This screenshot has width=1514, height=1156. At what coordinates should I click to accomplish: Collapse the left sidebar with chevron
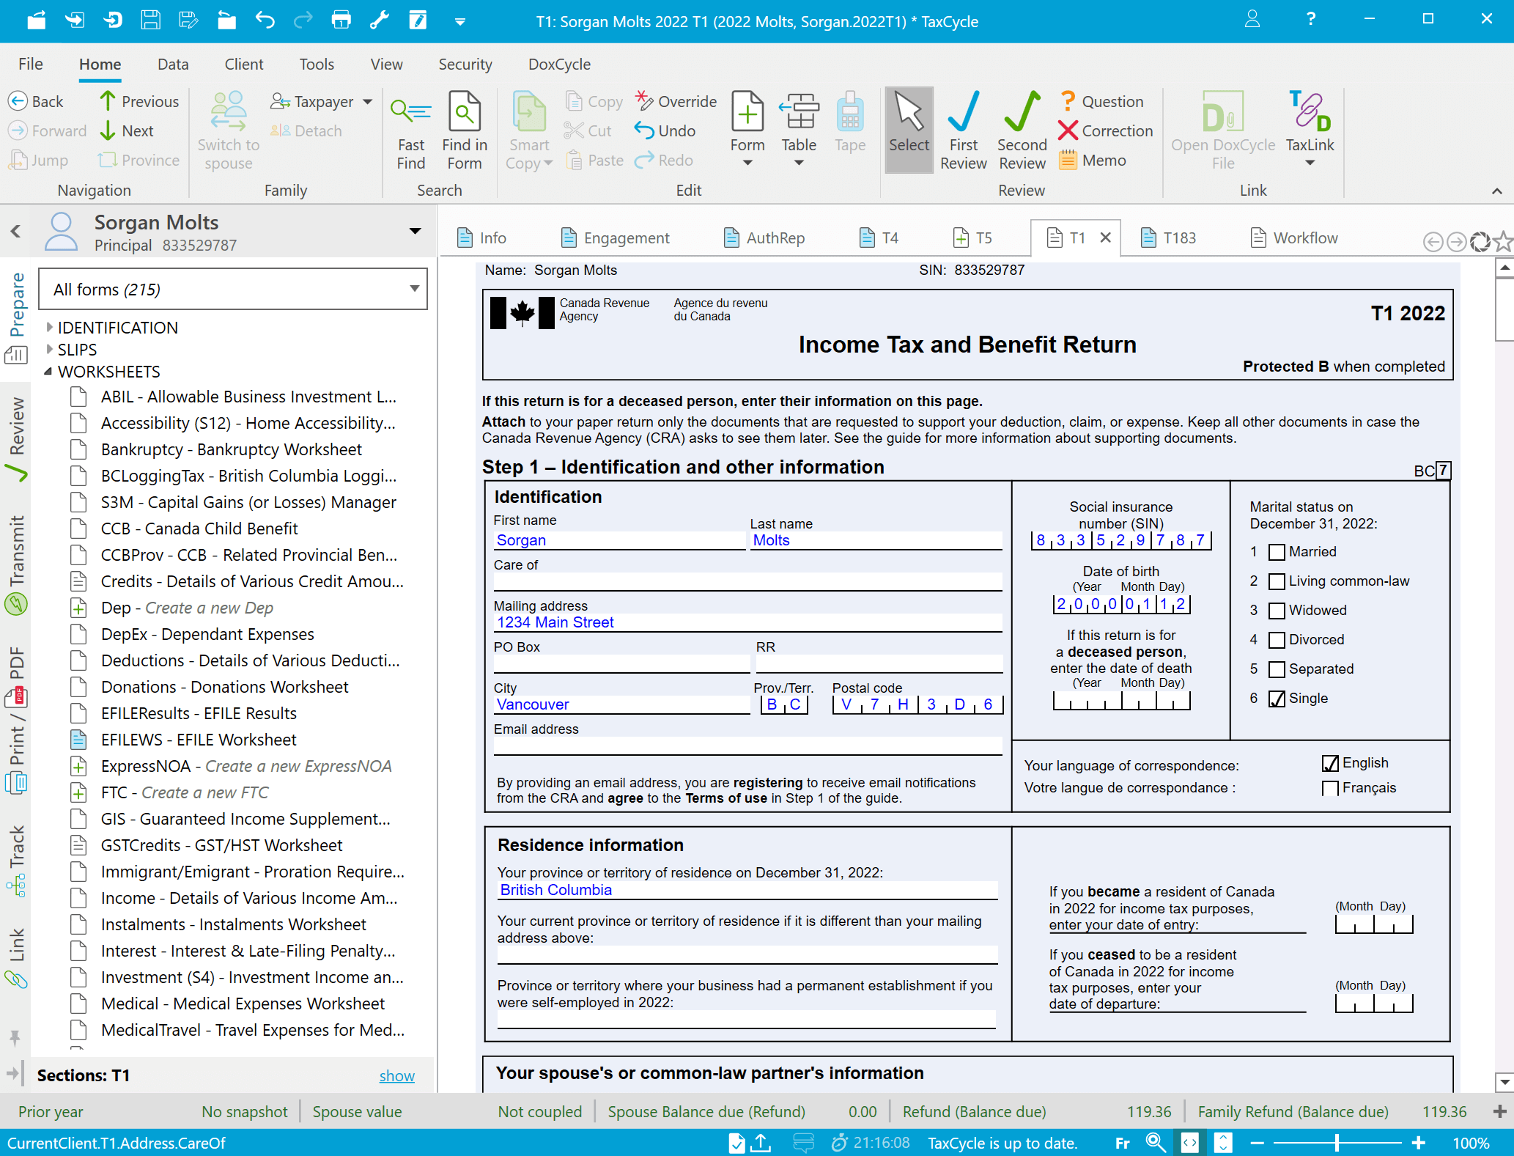15,232
